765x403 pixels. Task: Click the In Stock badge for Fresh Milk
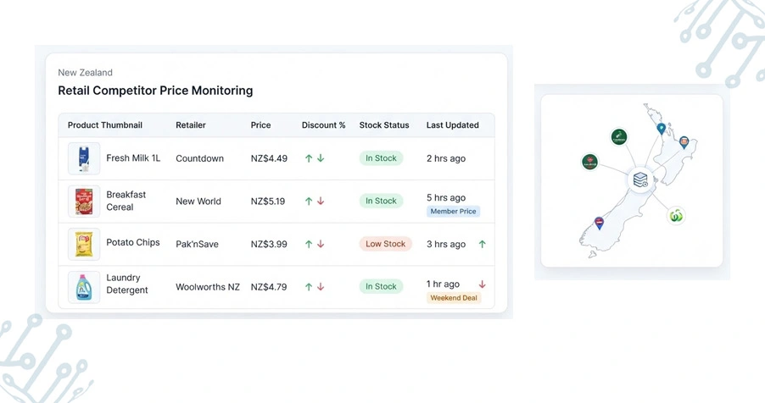[x=381, y=158]
